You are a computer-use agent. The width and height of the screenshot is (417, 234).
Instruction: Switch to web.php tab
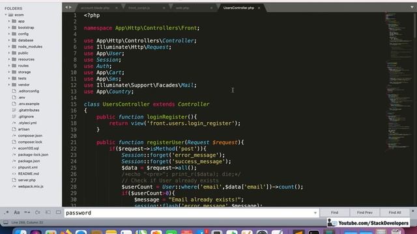point(182,8)
